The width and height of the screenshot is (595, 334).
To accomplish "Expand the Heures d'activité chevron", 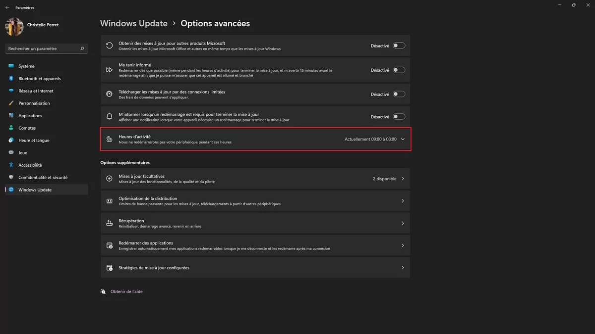I will click(403, 139).
